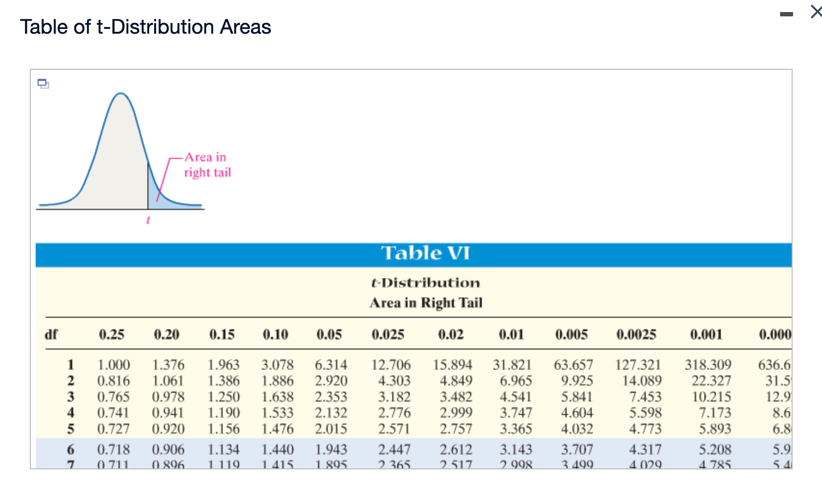
Task: Click the value 2.132 in row 4
Action: point(331,413)
